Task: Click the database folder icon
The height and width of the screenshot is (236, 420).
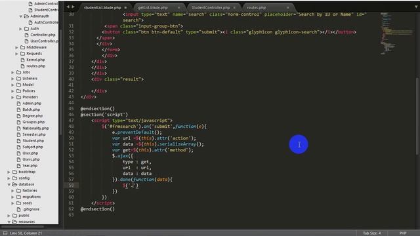Action: pyautogui.click(x=14, y=184)
